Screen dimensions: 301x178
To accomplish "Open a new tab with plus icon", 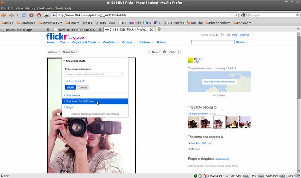I will 159,29.
